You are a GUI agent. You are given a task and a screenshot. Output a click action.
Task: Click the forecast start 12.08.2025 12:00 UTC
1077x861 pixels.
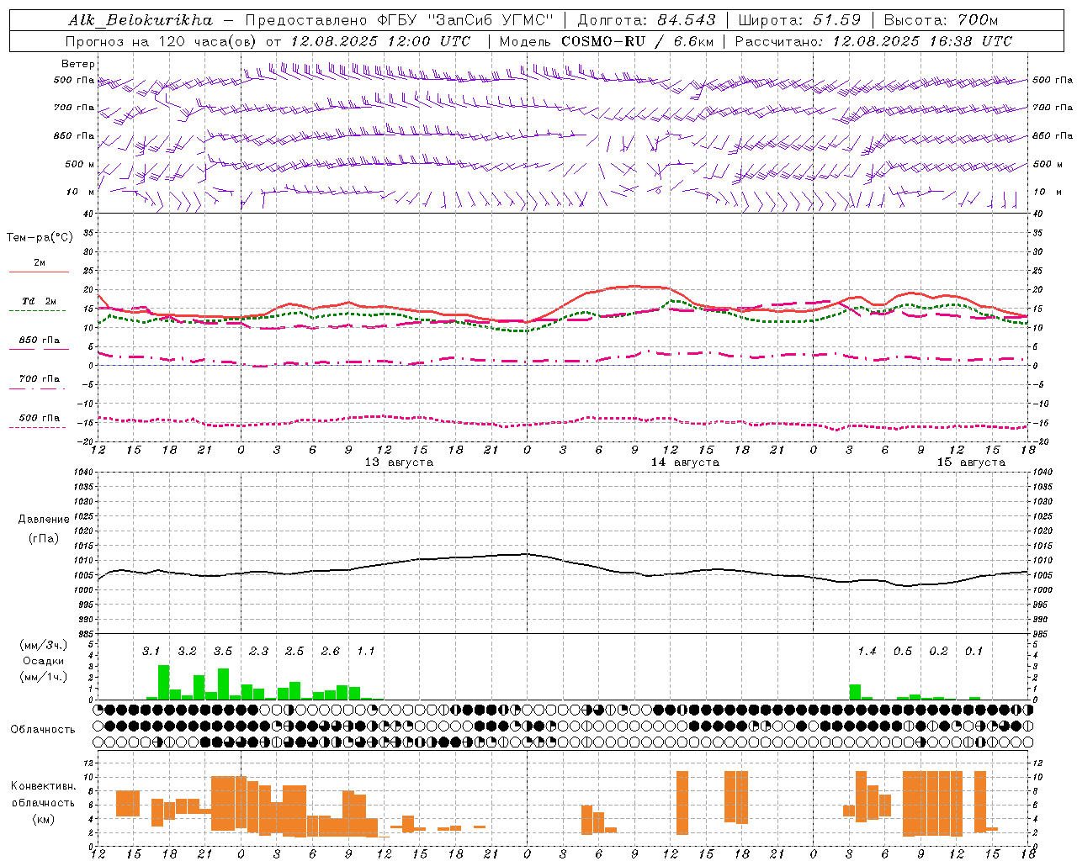click(x=380, y=41)
